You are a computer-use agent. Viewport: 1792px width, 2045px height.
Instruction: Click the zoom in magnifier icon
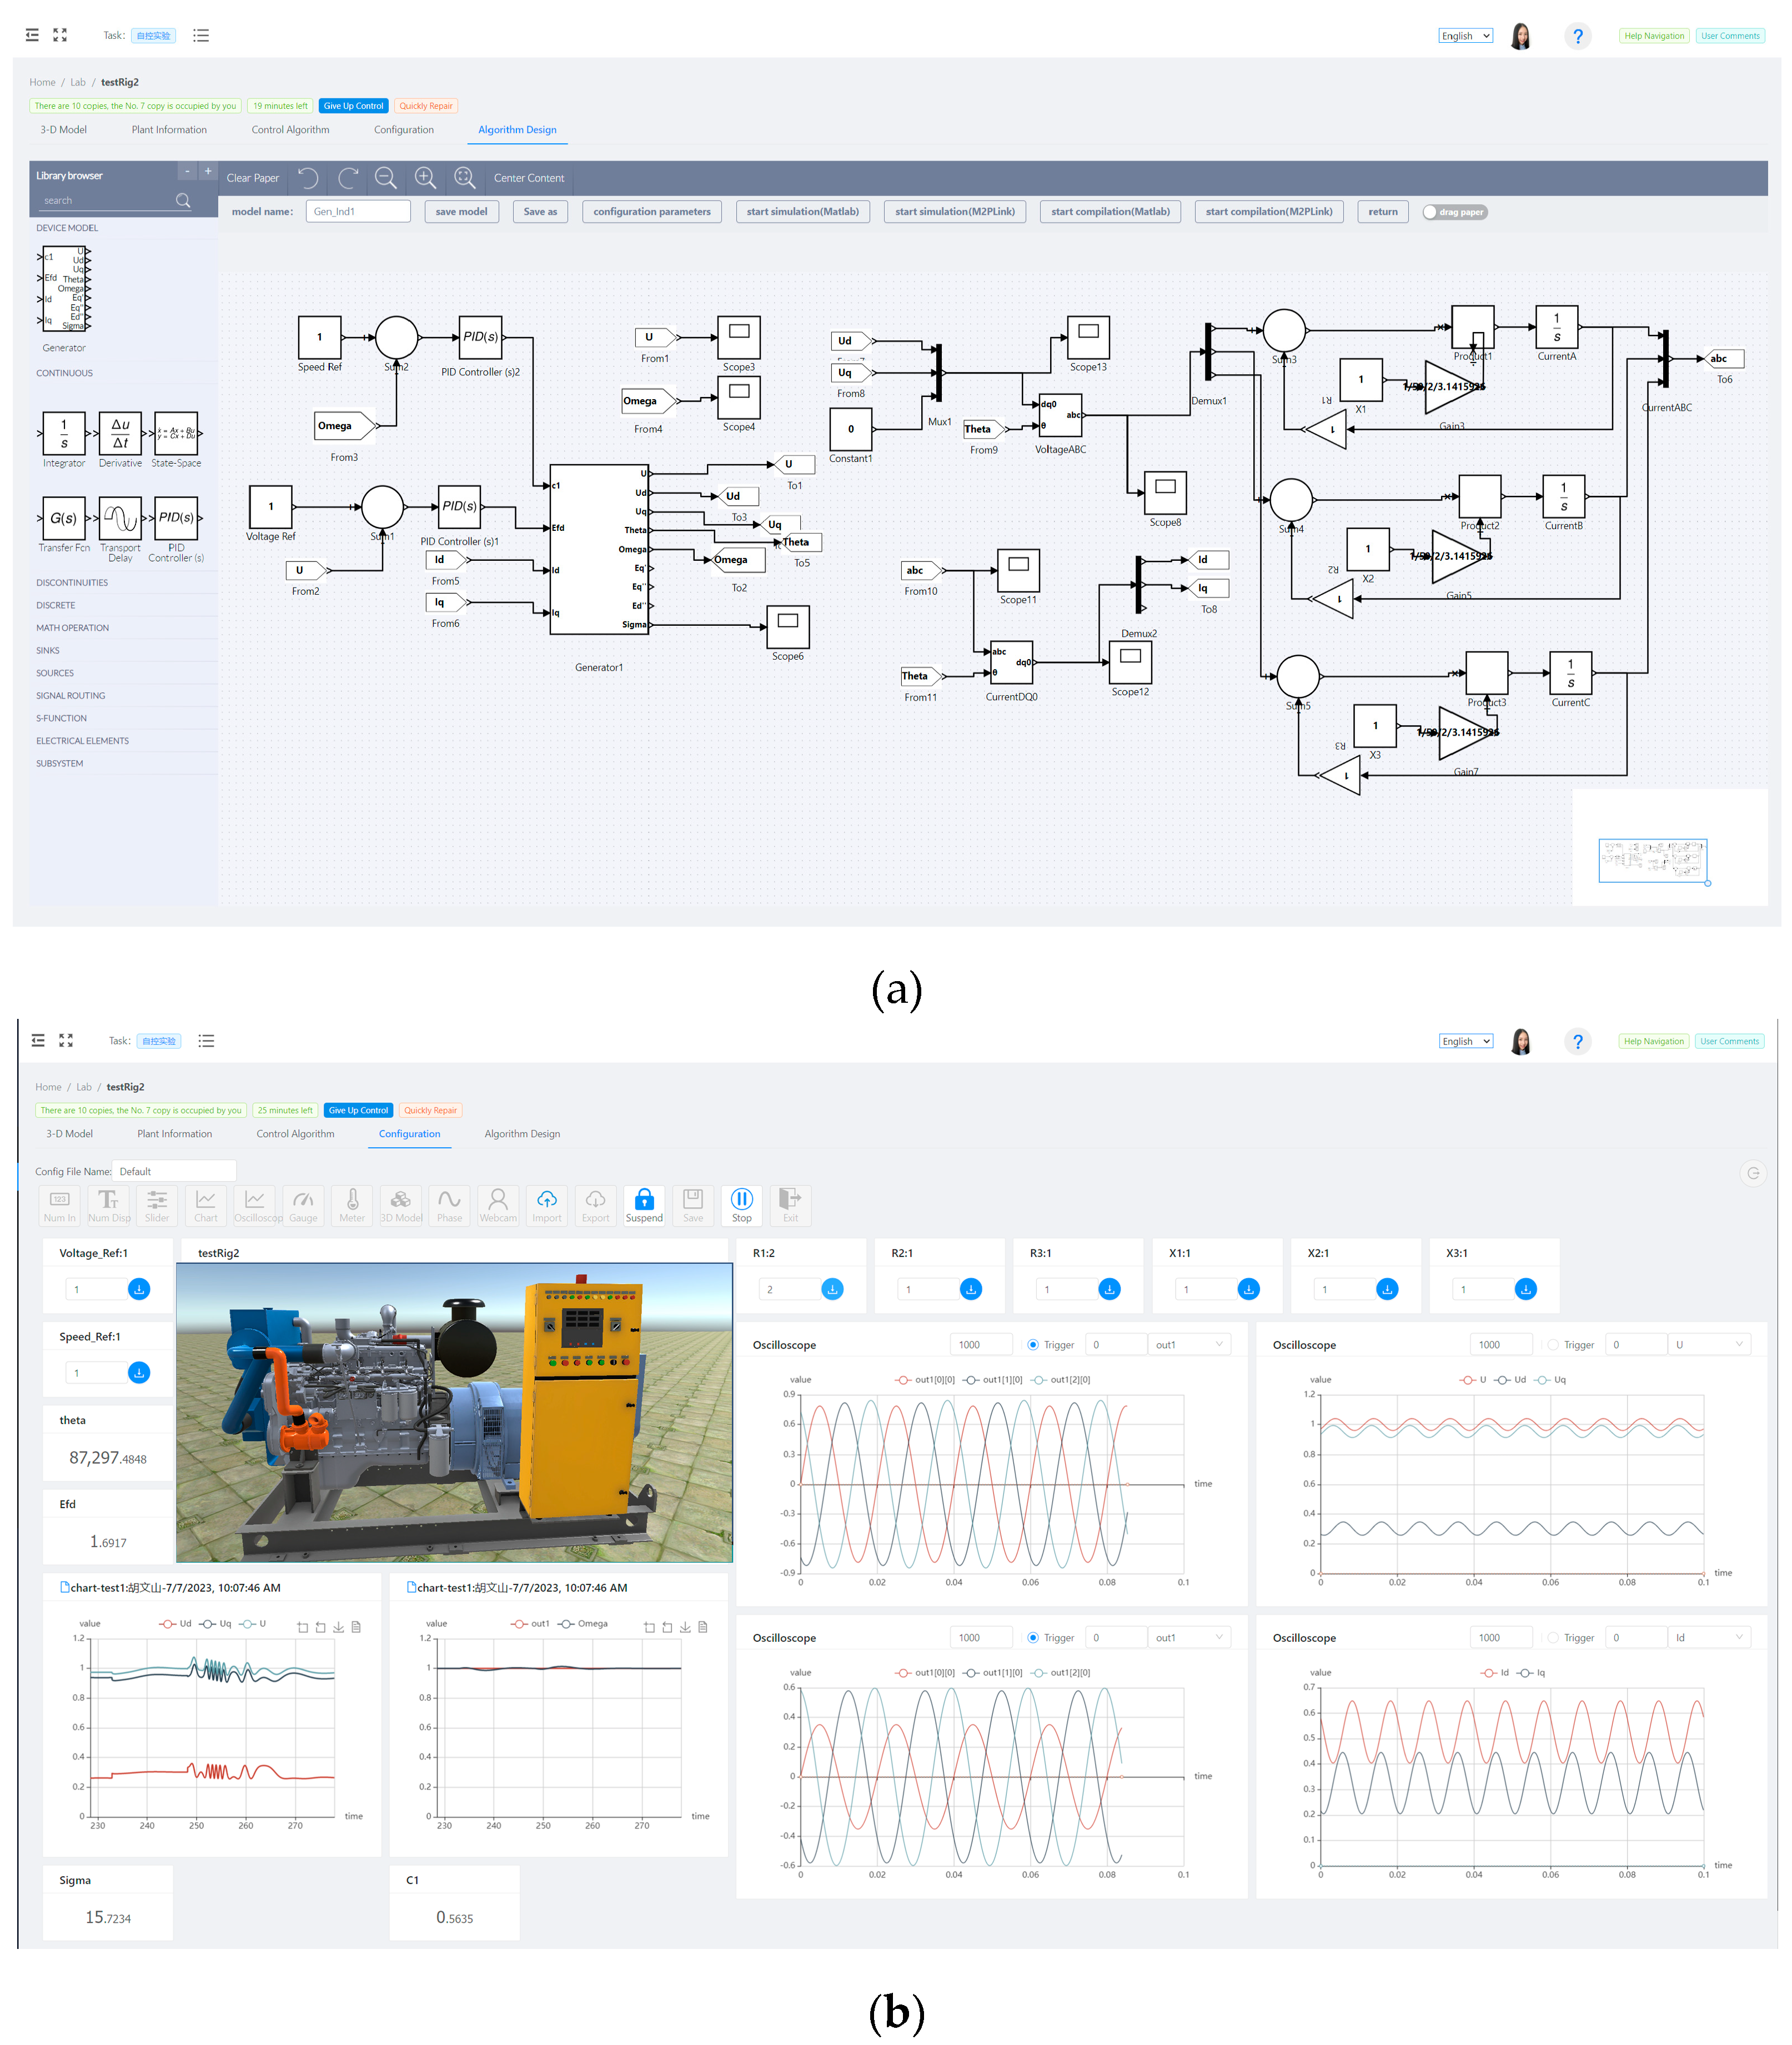425,178
